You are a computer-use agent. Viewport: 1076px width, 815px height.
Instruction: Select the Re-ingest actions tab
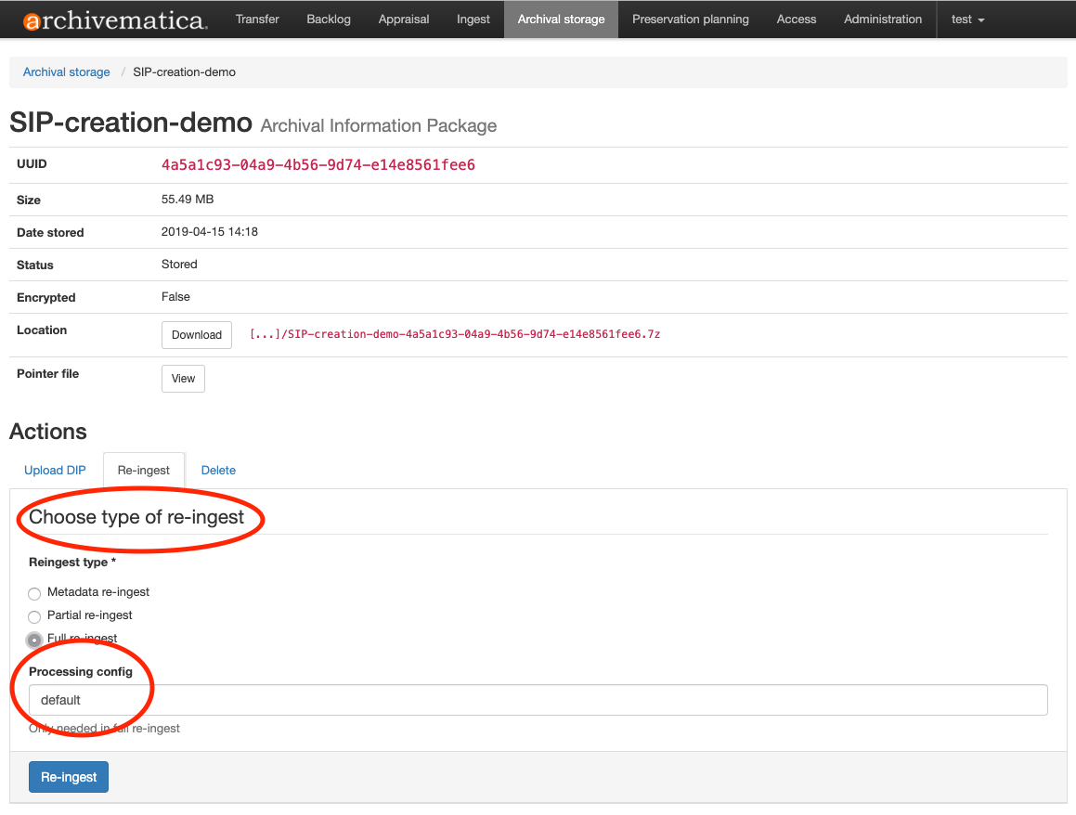(144, 471)
